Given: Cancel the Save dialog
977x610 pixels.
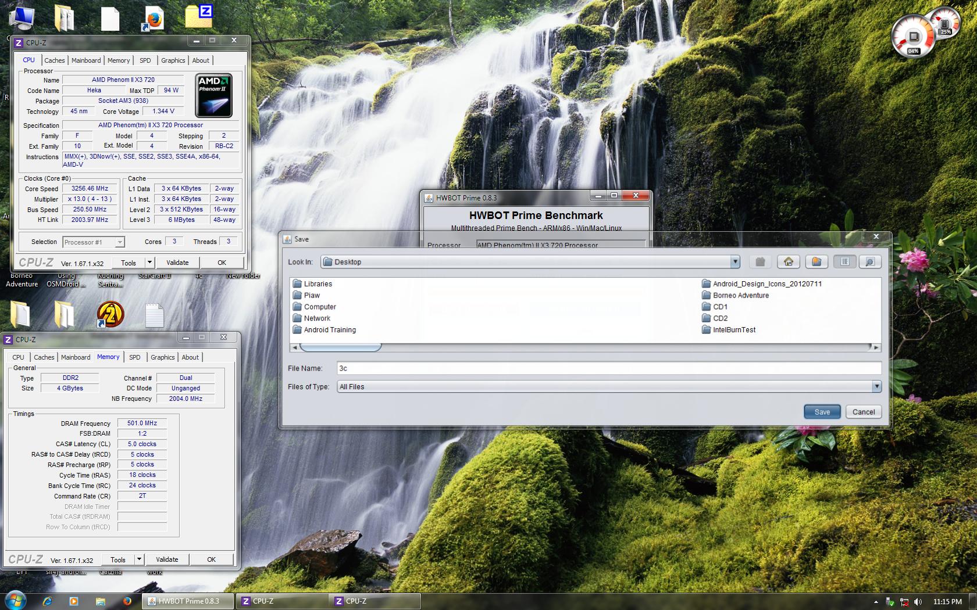Looking at the screenshot, I should (x=864, y=412).
